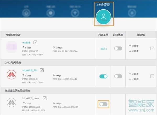The image size is (157, 115).
Task: Click the 2.4G 联网设备 section header
Action: tap(13, 63)
